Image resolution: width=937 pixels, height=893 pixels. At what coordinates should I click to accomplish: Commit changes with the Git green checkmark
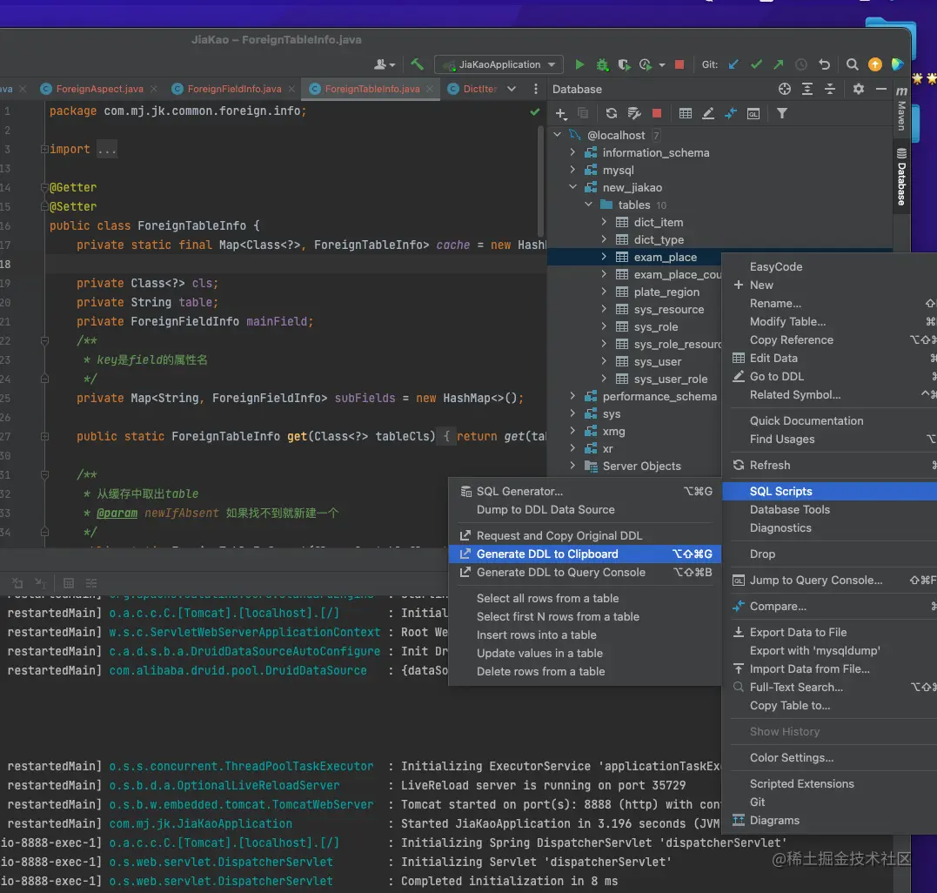pos(757,64)
